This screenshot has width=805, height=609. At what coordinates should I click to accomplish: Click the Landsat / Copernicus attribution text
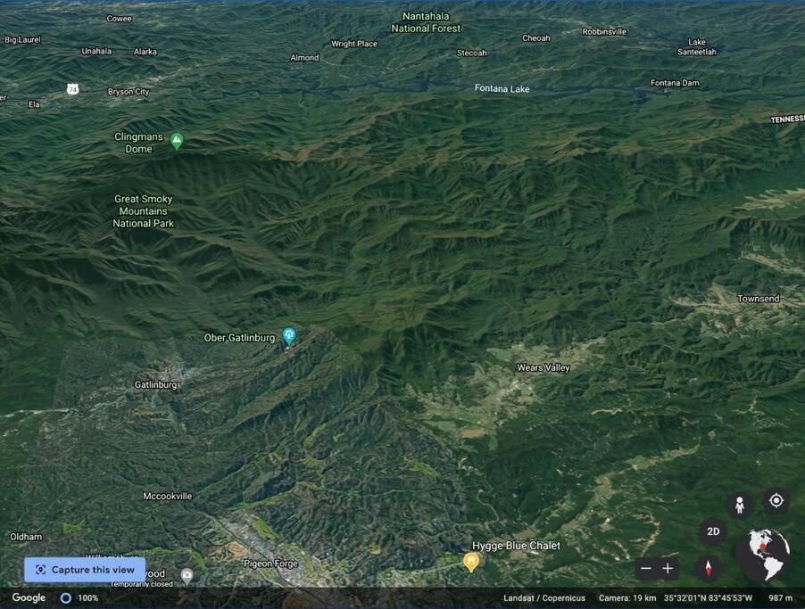click(544, 597)
